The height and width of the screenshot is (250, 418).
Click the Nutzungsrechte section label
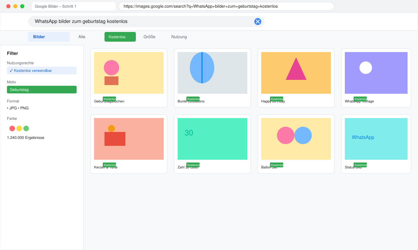[20, 63]
